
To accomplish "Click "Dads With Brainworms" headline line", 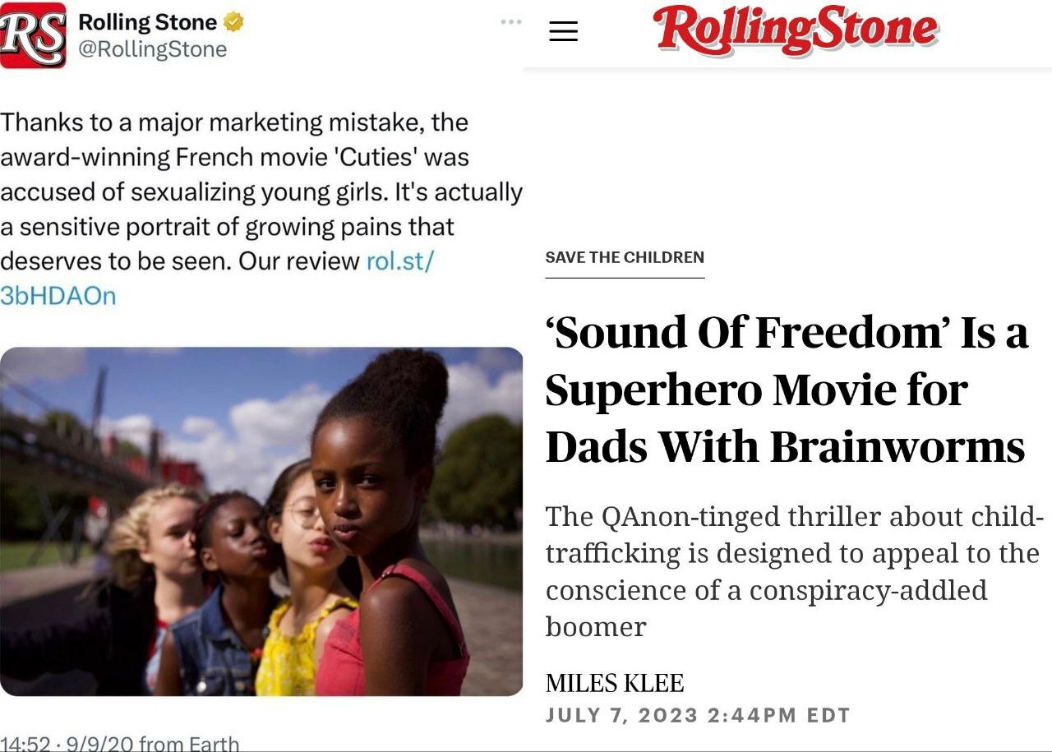I will click(x=785, y=446).
